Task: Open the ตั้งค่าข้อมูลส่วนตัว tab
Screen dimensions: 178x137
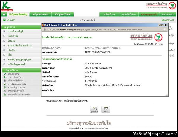Action: coord(149,15)
